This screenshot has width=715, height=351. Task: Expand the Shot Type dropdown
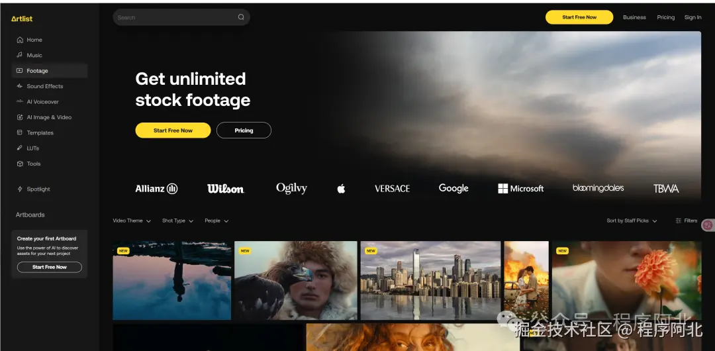click(x=178, y=221)
